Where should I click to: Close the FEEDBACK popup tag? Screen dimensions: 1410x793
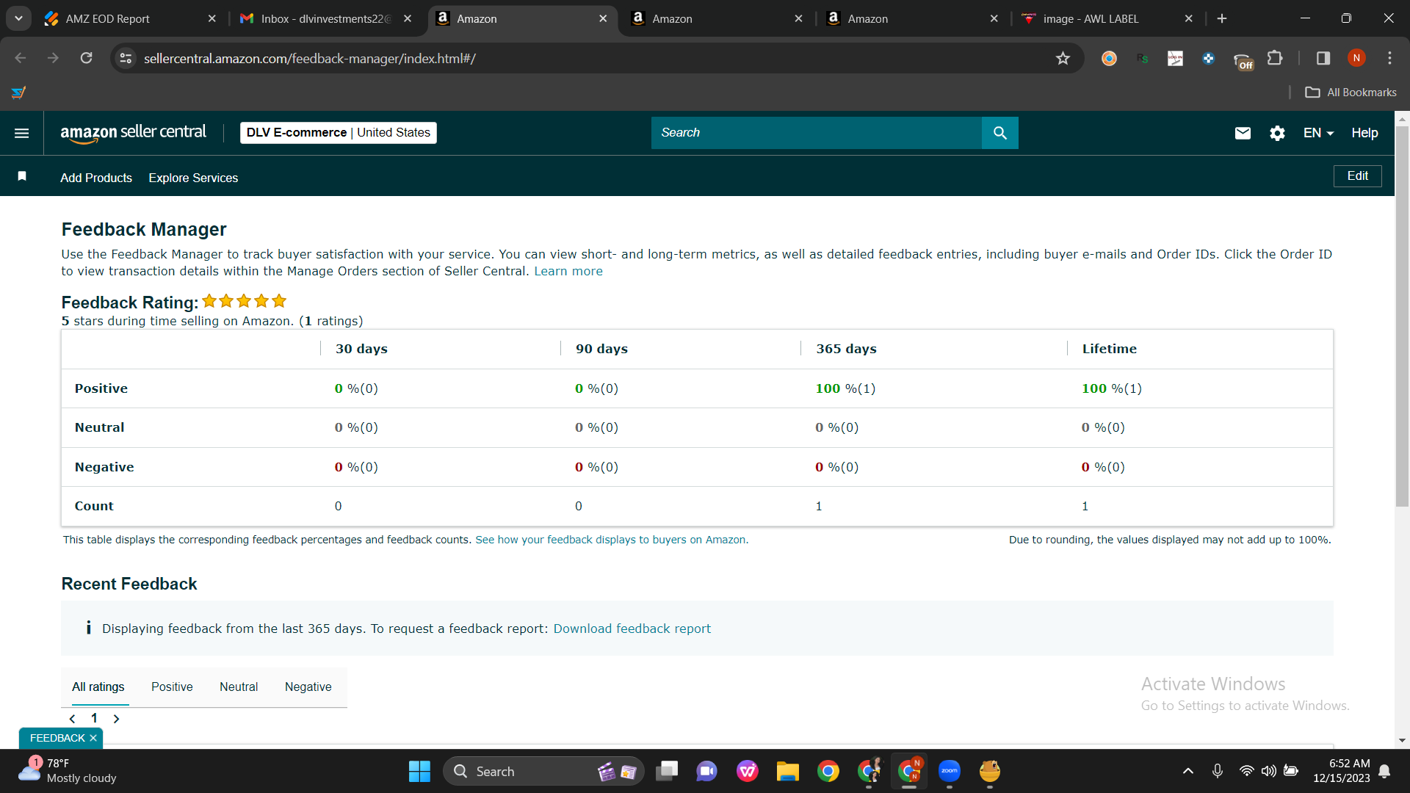click(x=93, y=738)
